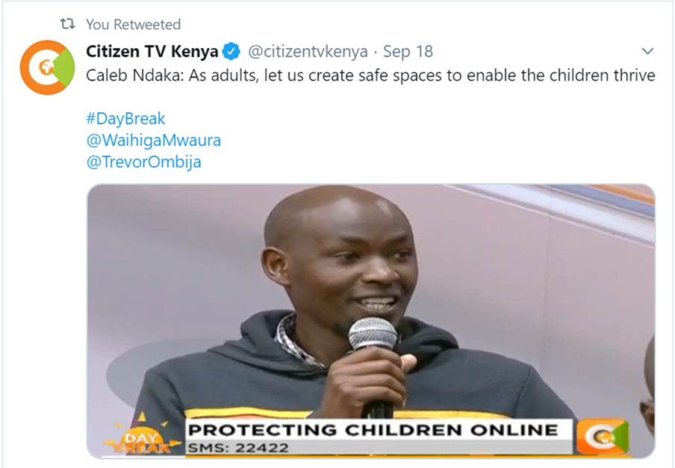Visit the @WaihigaMwaura mention
The width and height of the screenshot is (675, 468).
154,140
